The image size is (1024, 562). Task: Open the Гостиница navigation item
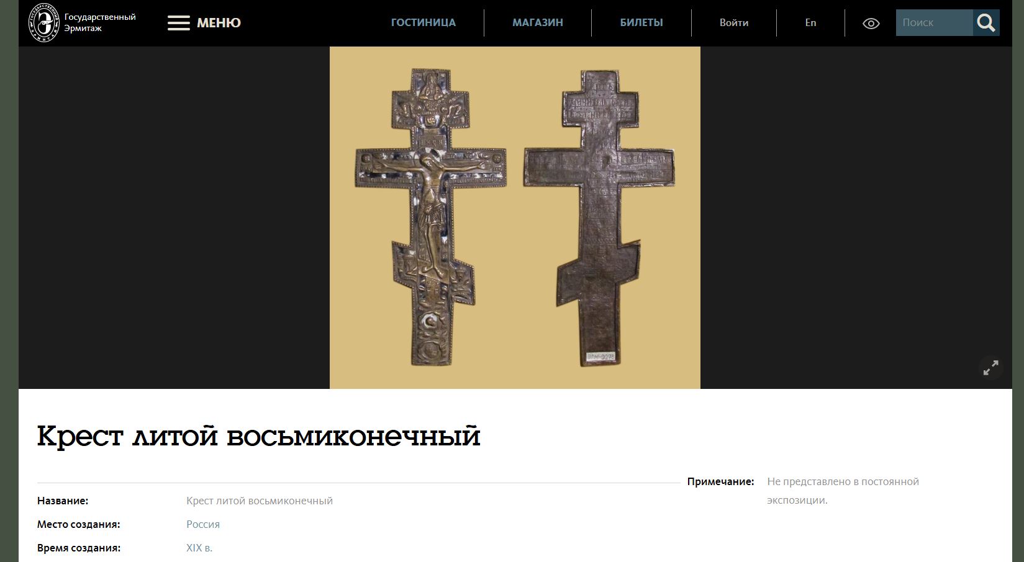click(424, 22)
